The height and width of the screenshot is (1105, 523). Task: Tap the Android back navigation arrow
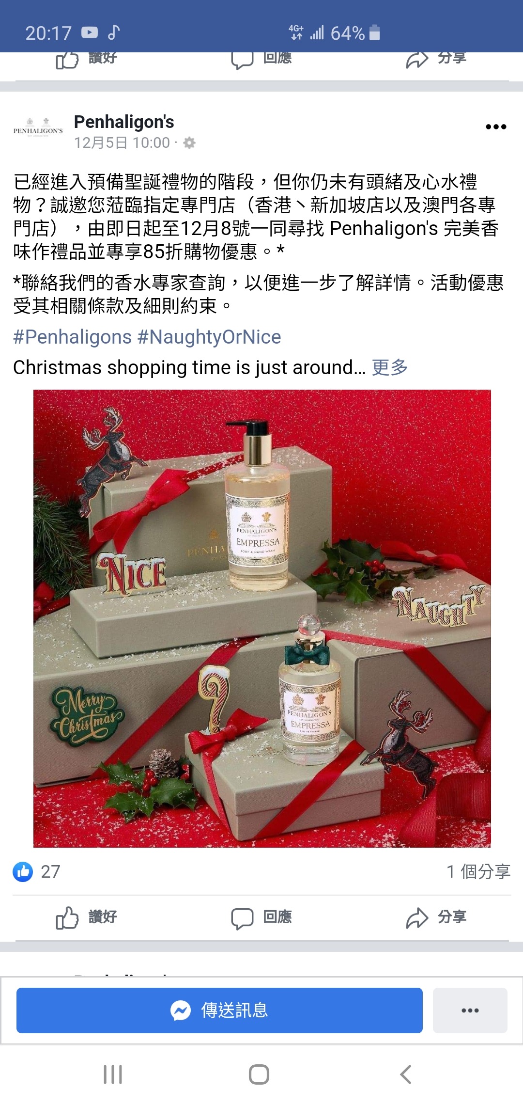pyautogui.click(x=406, y=1074)
